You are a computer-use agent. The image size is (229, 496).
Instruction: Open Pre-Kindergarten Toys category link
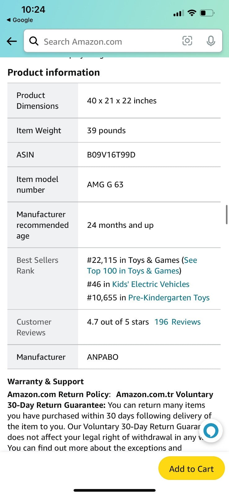pos(169,298)
